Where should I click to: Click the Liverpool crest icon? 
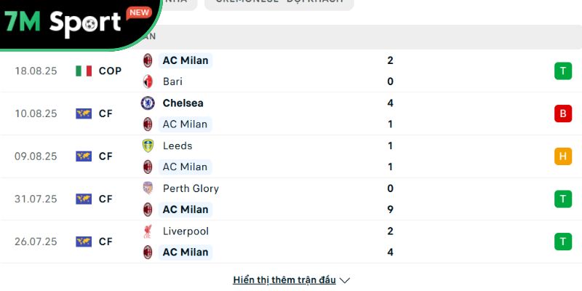click(x=148, y=231)
